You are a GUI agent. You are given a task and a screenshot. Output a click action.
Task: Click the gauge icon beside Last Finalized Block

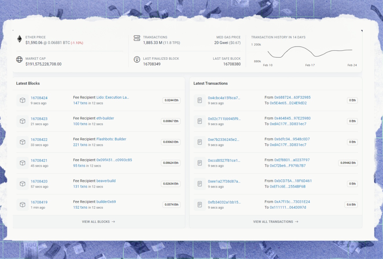click(x=137, y=60)
